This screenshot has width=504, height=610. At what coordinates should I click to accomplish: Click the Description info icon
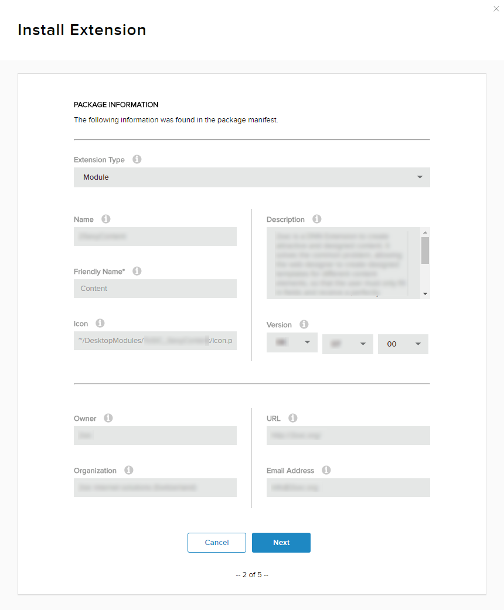317,219
